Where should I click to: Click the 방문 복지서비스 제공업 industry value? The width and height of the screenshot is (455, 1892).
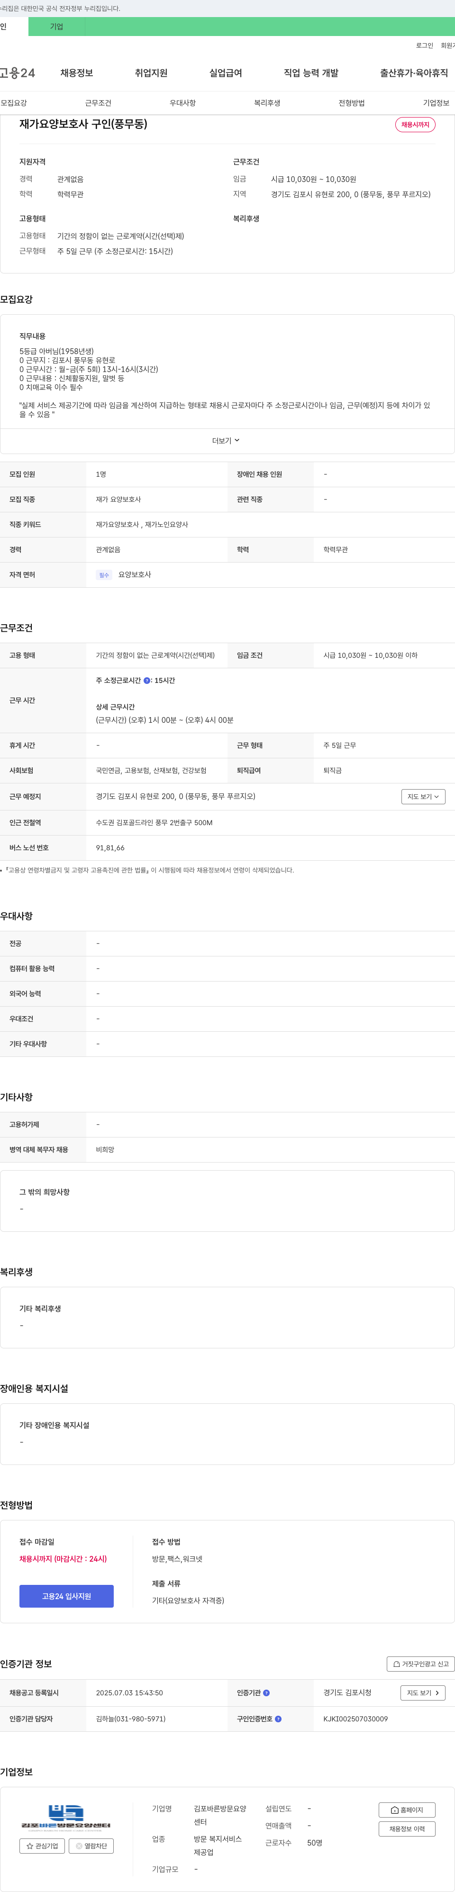tap(218, 1846)
